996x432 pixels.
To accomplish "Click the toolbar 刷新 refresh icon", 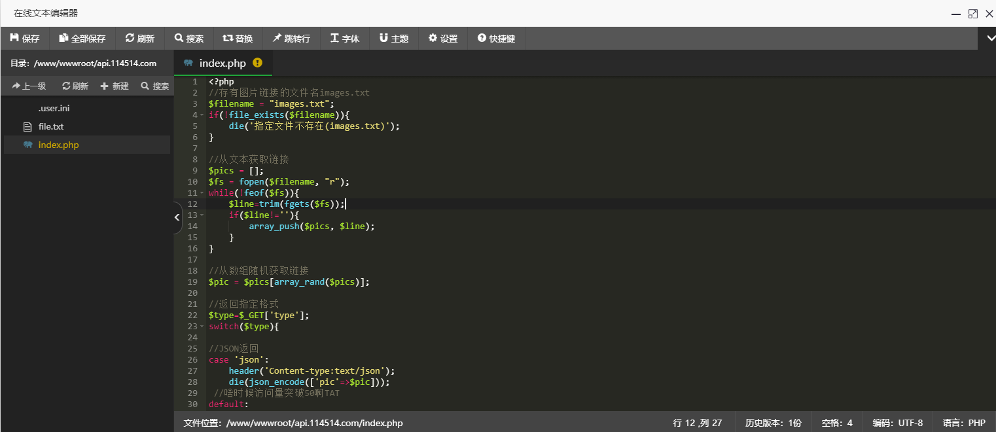I will pos(130,38).
